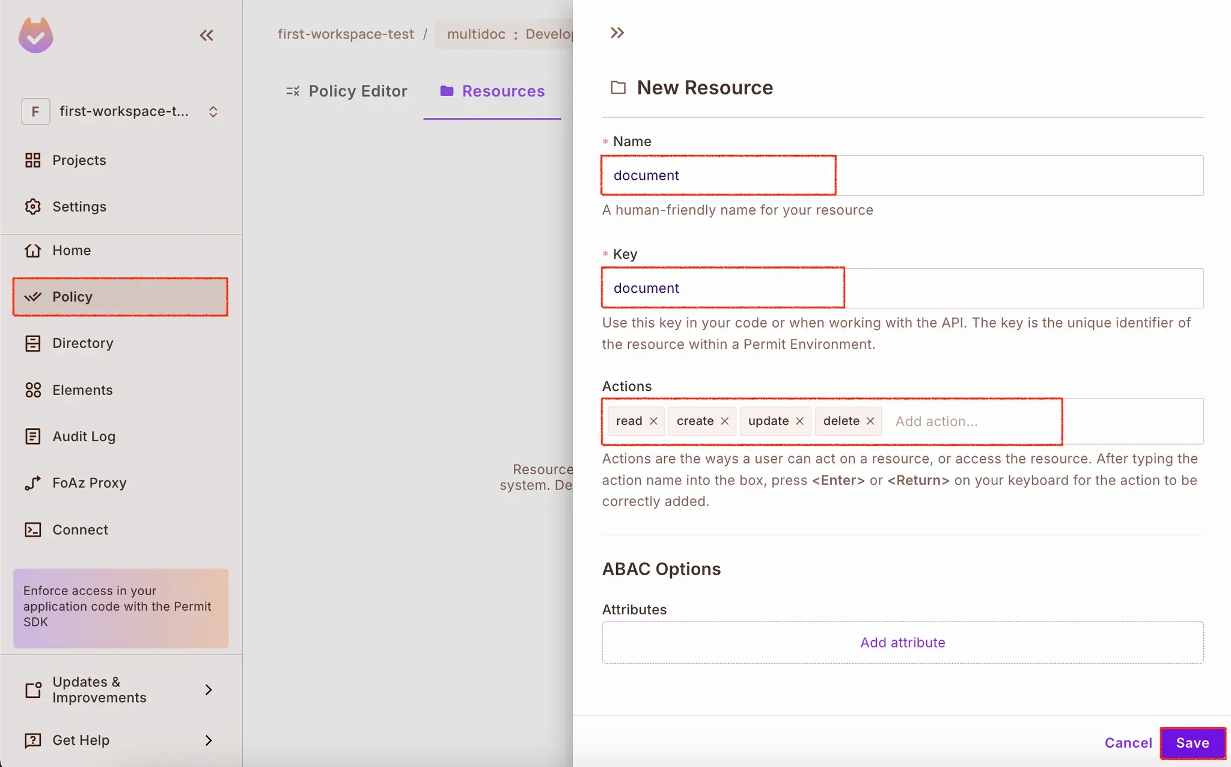The image size is (1231, 767).
Task: Click Add attribute under ABAC Options
Action: (902, 643)
